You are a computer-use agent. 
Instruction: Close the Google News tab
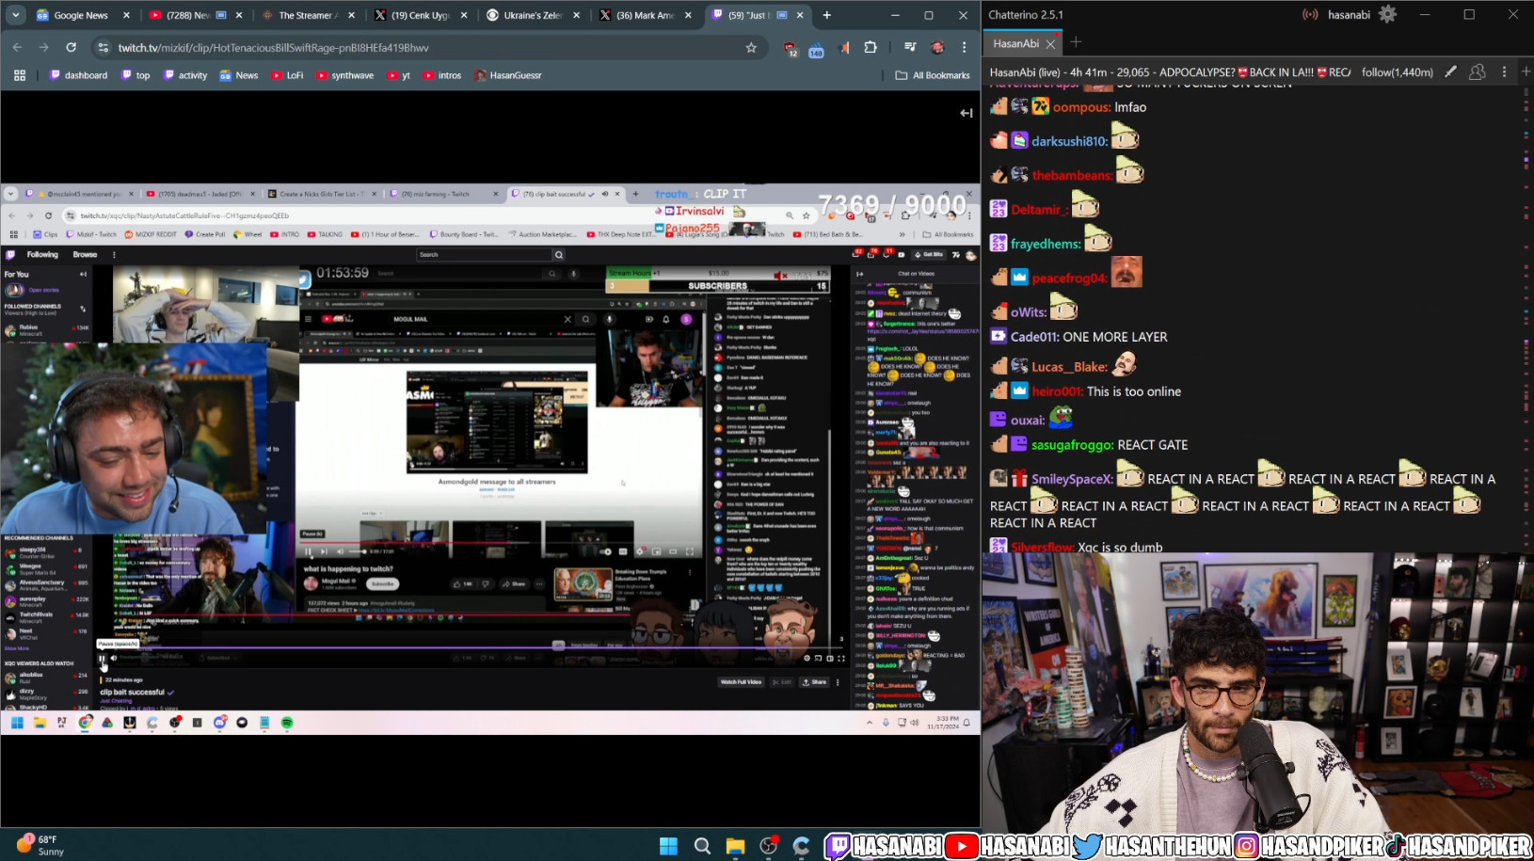point(127,15)
